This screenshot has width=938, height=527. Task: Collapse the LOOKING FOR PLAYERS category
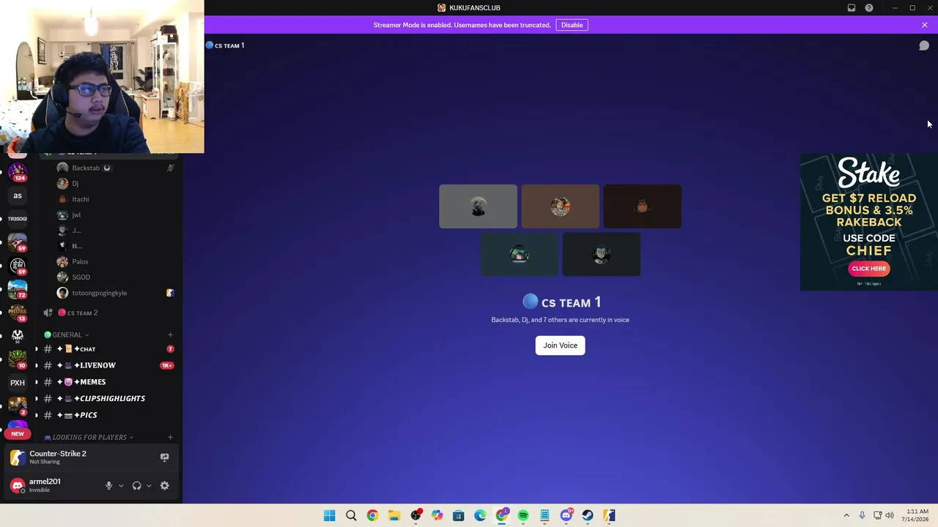(x=89, y=437)
